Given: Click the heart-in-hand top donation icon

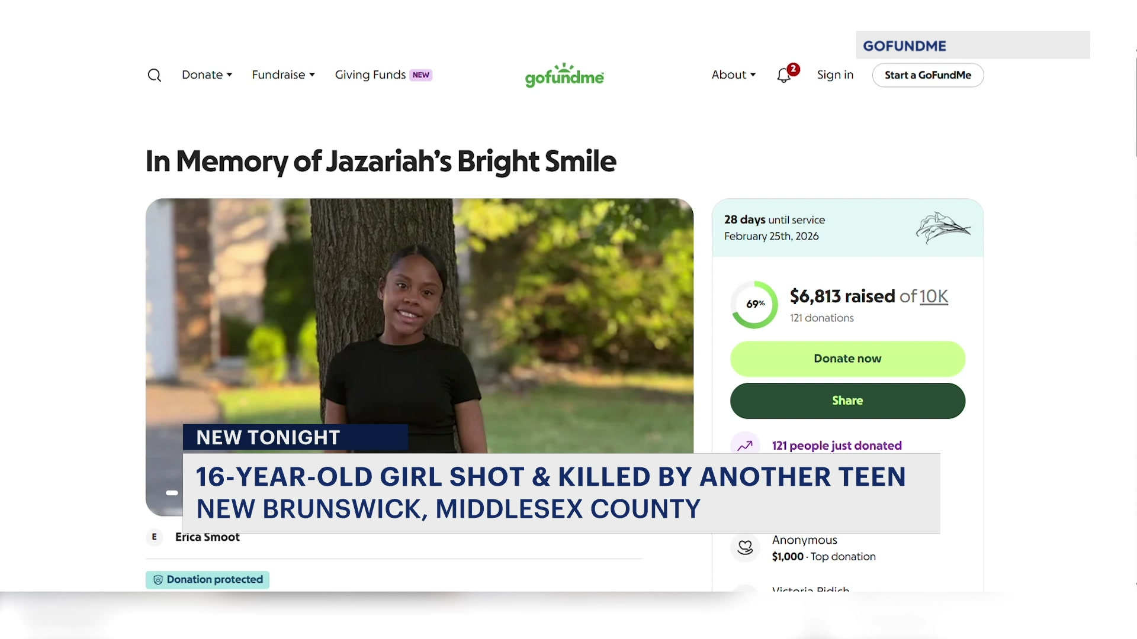Looking at the screenshot, I should (745, 548).
